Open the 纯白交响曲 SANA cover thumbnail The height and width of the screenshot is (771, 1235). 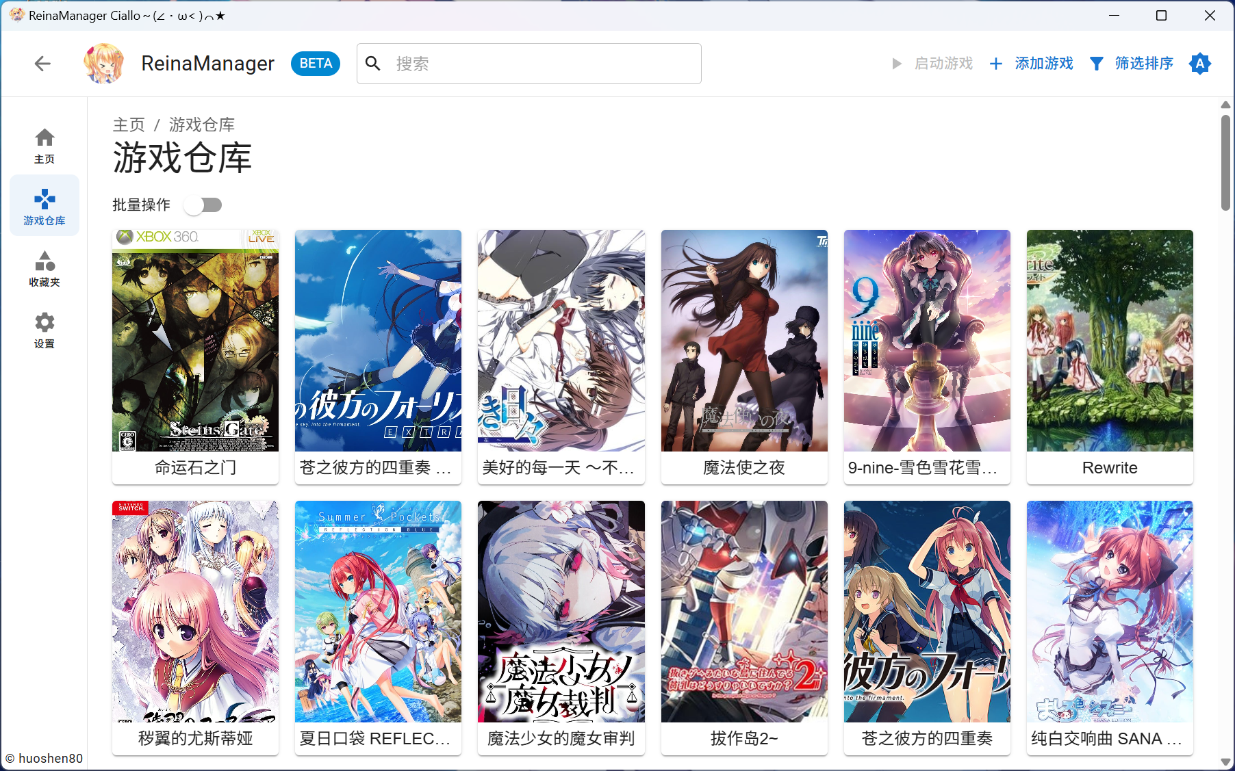pos(1110,612)
